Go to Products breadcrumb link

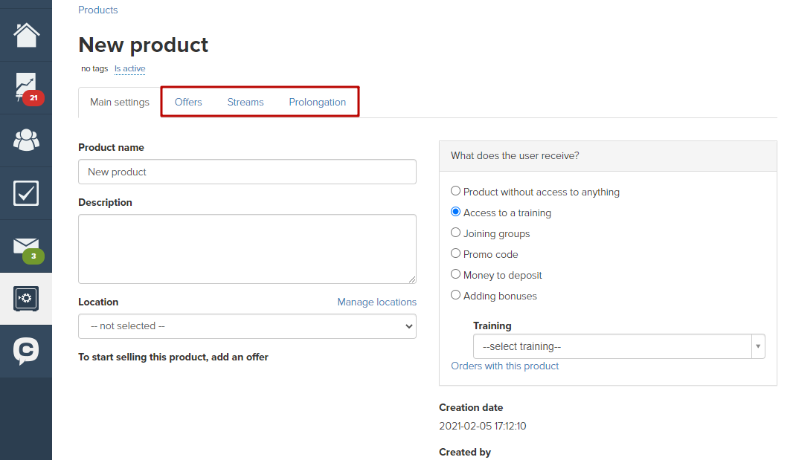pos(97,10)
